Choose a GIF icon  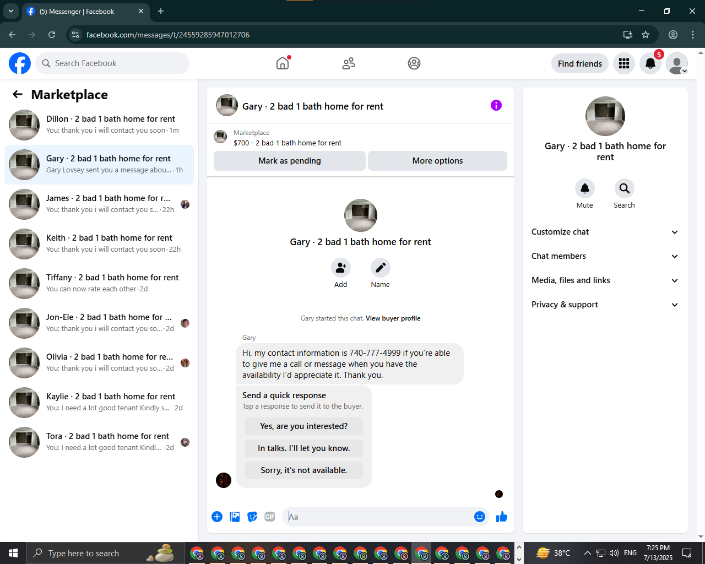270,517
